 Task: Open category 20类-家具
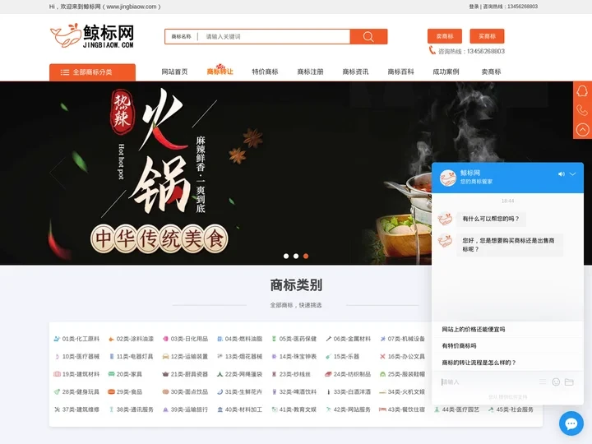coord(125,374)
